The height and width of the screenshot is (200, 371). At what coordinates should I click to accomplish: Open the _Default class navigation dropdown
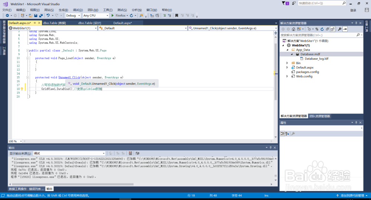pos(143,28)
